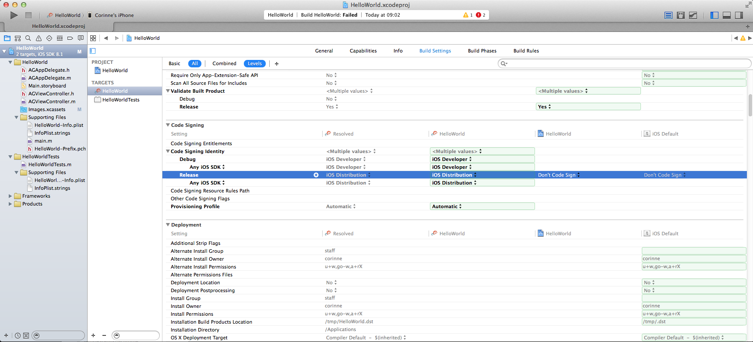
Task: Add new tab with plus at tab bar
Action: (748, 26)
